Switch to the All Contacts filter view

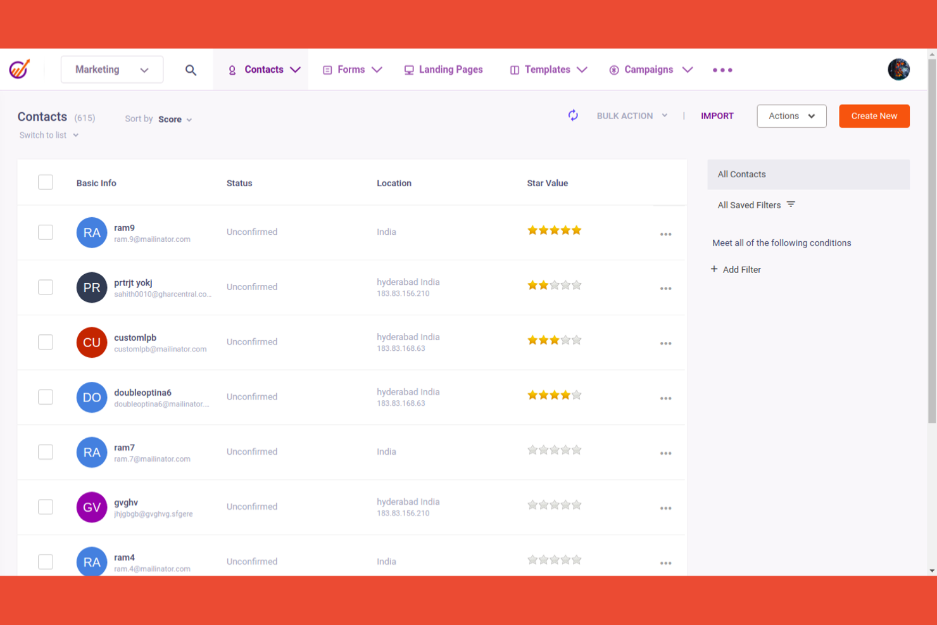(741, 174)
